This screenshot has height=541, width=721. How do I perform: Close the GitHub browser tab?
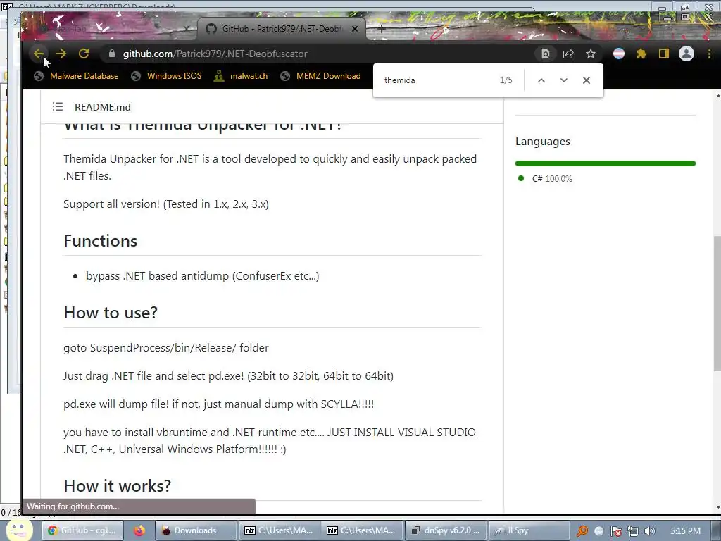pos(355,29)
